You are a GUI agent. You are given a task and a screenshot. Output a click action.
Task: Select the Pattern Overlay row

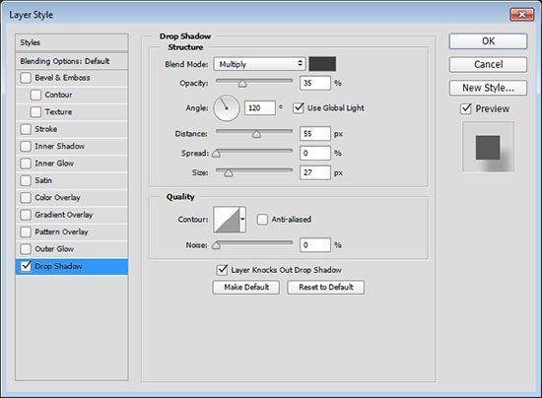[72, 232]
